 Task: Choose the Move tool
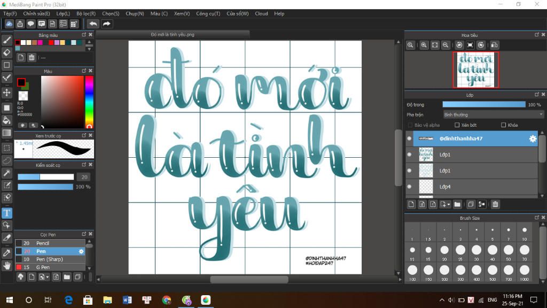(6, 93)
